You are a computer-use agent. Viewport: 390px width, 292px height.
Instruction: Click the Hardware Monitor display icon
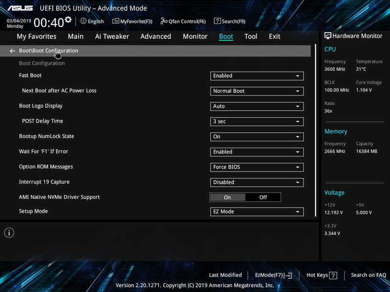pyautogui.click(x=328, y=36)
